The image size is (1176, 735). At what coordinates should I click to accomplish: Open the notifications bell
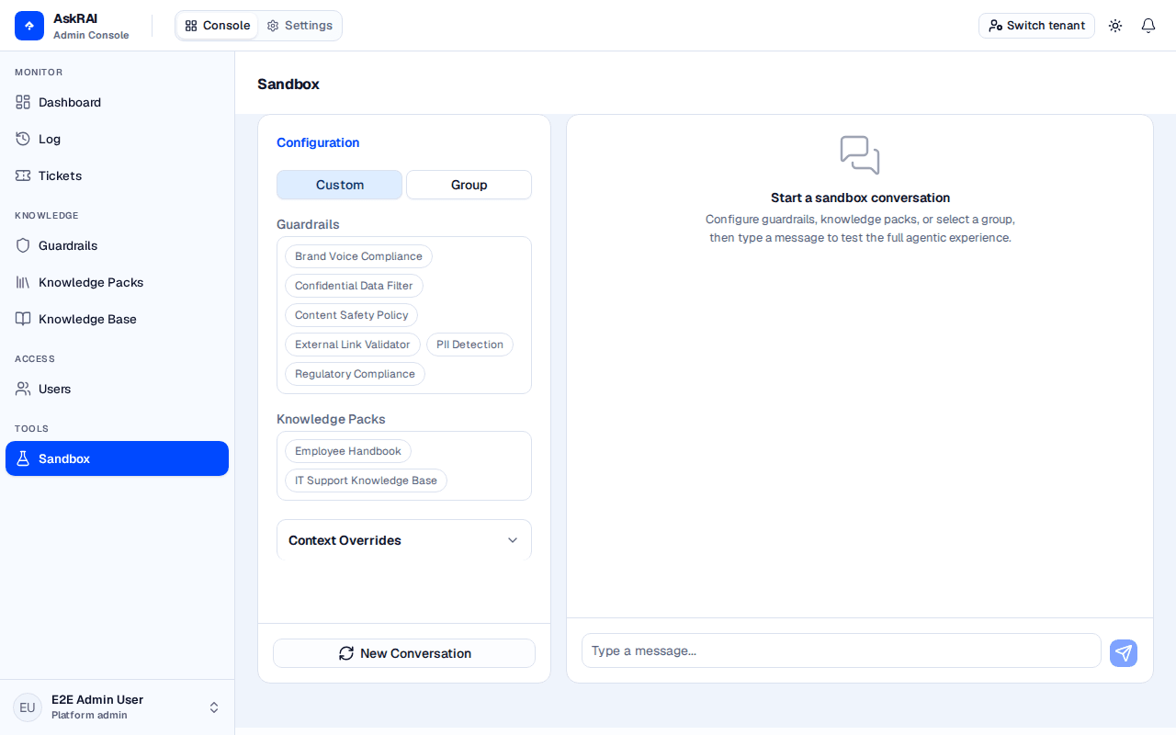[x=1148, y=26]
